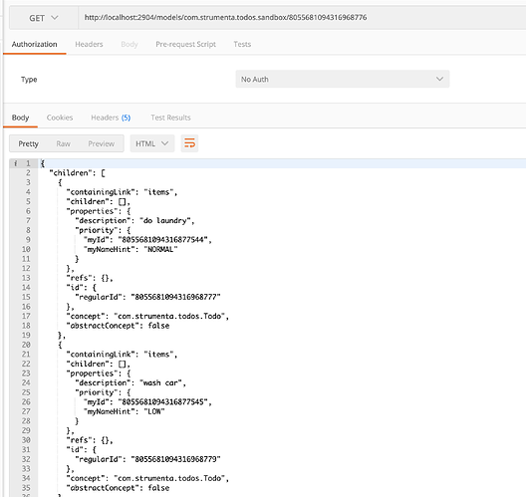Select the Authorization tab

click(34, 44)
